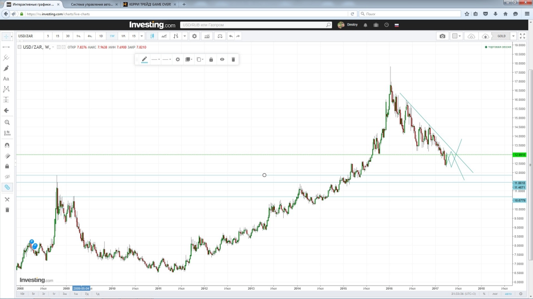Open the line color picker pencil swatch
Image resolution: width=533 pixels, height=299 pixels.
pos(144,60)
